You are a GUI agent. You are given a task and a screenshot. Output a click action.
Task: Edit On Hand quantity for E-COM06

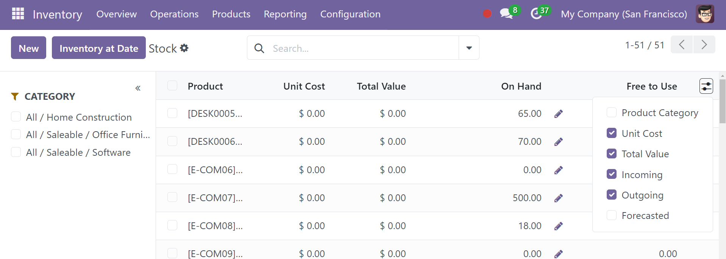(x=559, y=170)
